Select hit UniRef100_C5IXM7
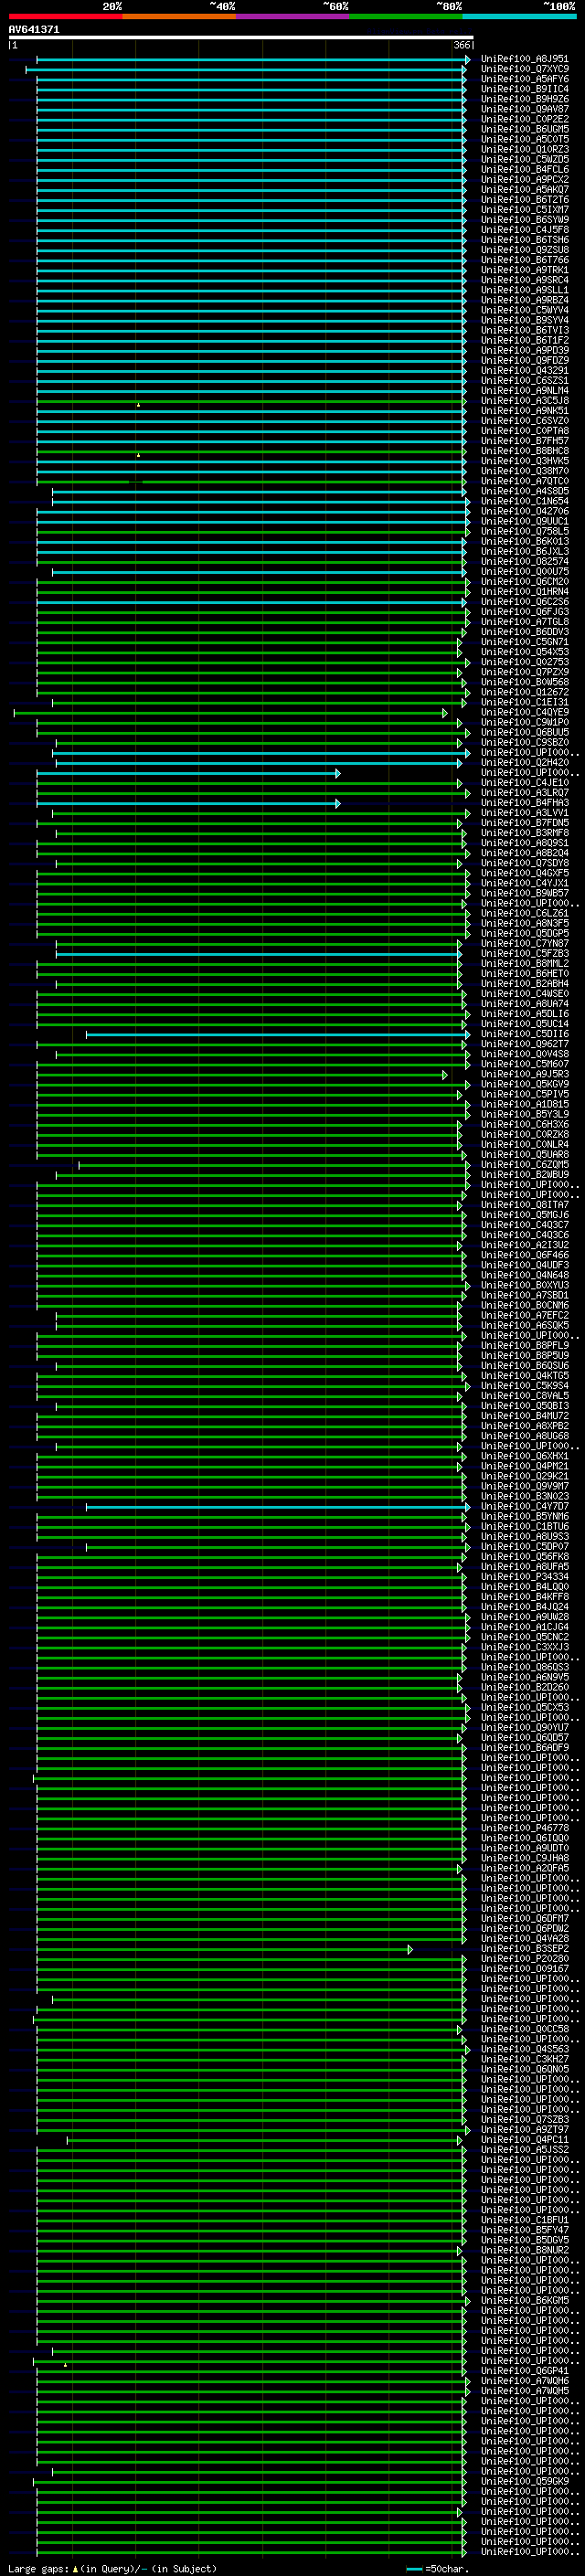585x2576 pixels. (x=525, y=210)
